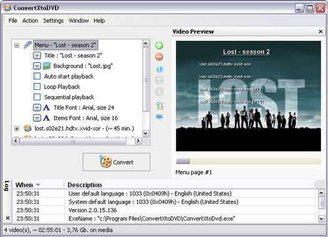Viewport: 328px width, 237px height.
Task: Select the Menu "Lost - season 2" tree item
Action: (x=66, y=45)
